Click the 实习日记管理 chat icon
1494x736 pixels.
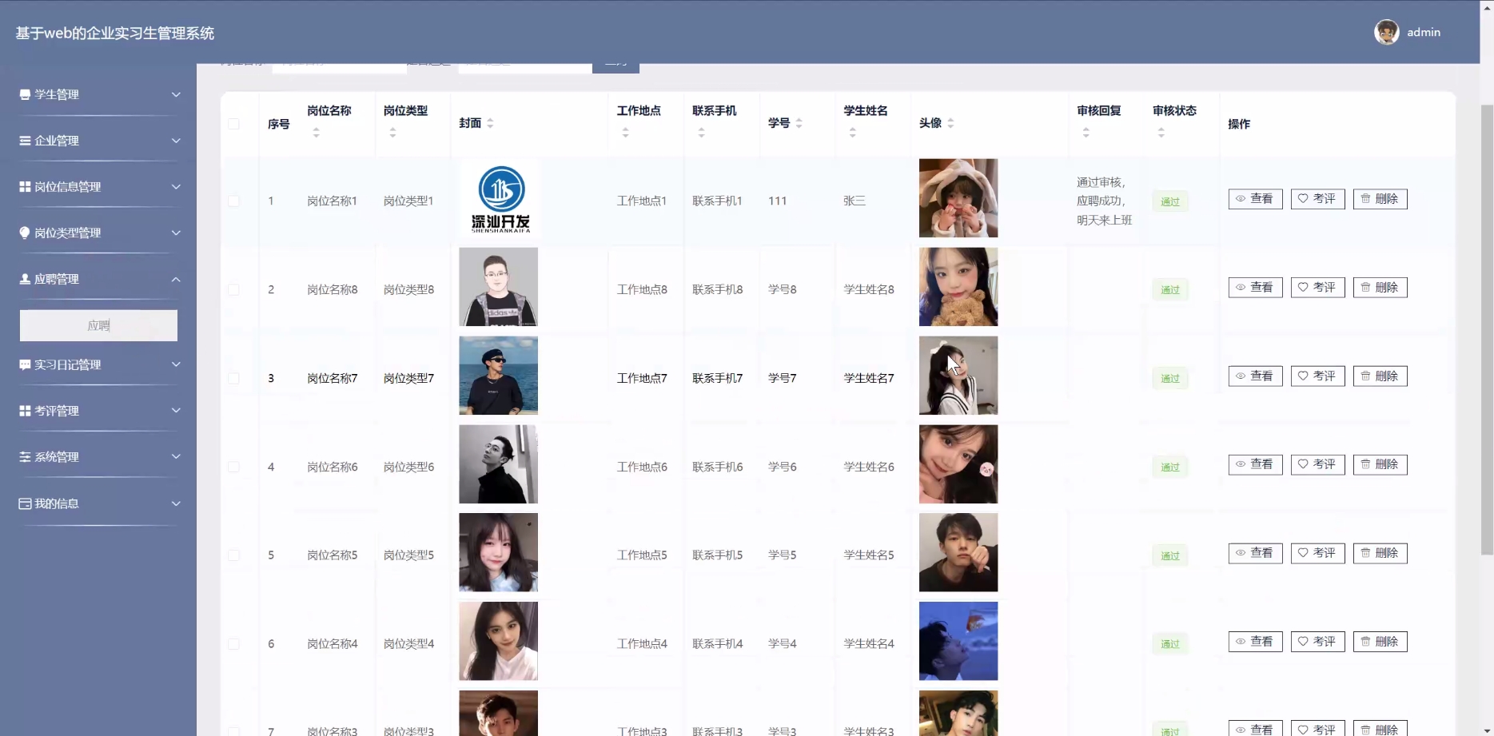tap(25, 364)
